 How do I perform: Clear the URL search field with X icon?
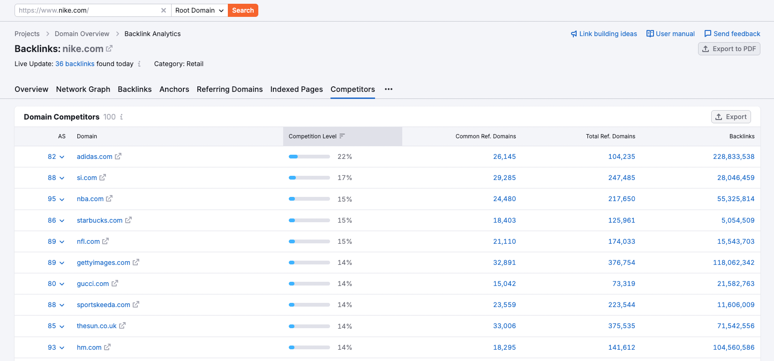(164, 10)
